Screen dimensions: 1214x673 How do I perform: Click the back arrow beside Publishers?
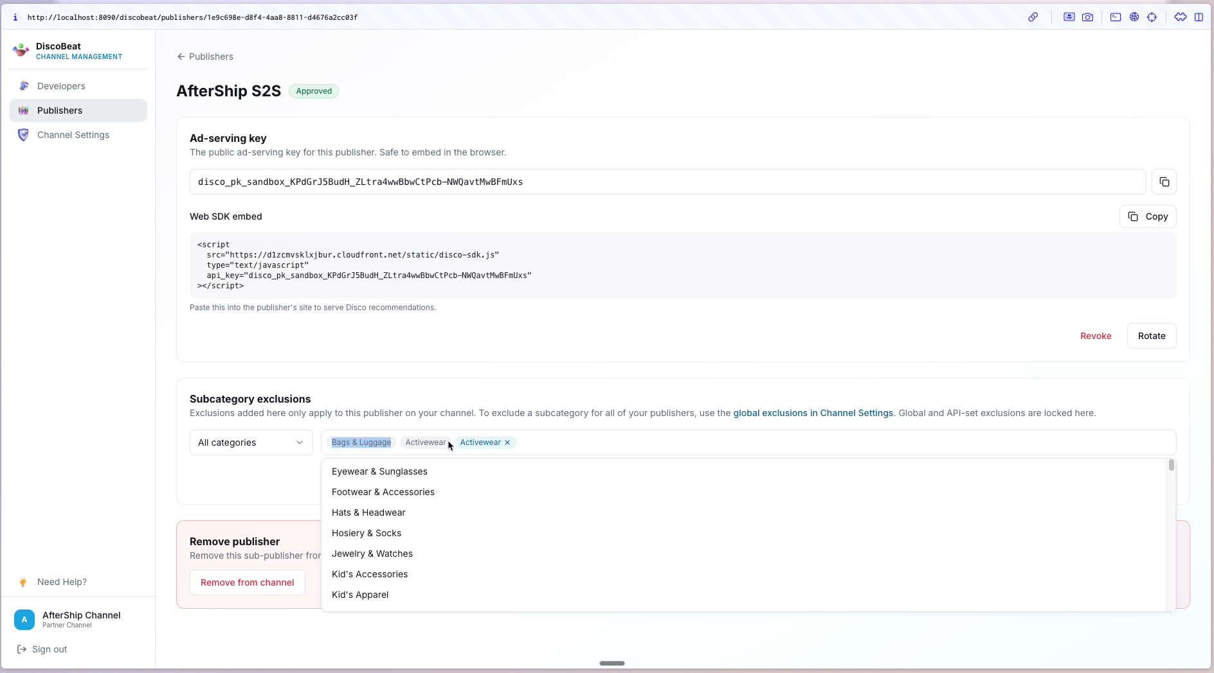181,57
